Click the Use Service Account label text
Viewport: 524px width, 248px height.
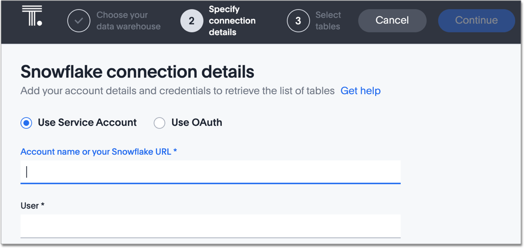[x=87, y=123]
